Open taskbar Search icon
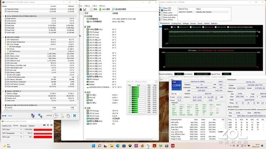This screenshot has width=266, height=149. point(100,146)
